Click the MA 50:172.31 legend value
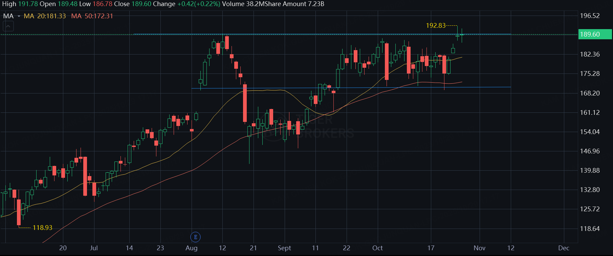 coord(92,16)
